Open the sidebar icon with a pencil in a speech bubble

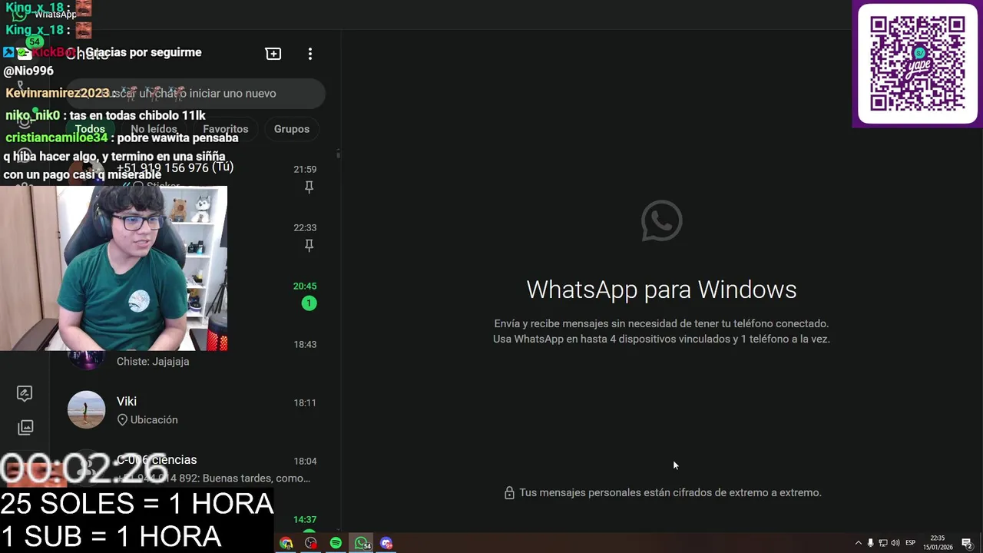point(25,393)
